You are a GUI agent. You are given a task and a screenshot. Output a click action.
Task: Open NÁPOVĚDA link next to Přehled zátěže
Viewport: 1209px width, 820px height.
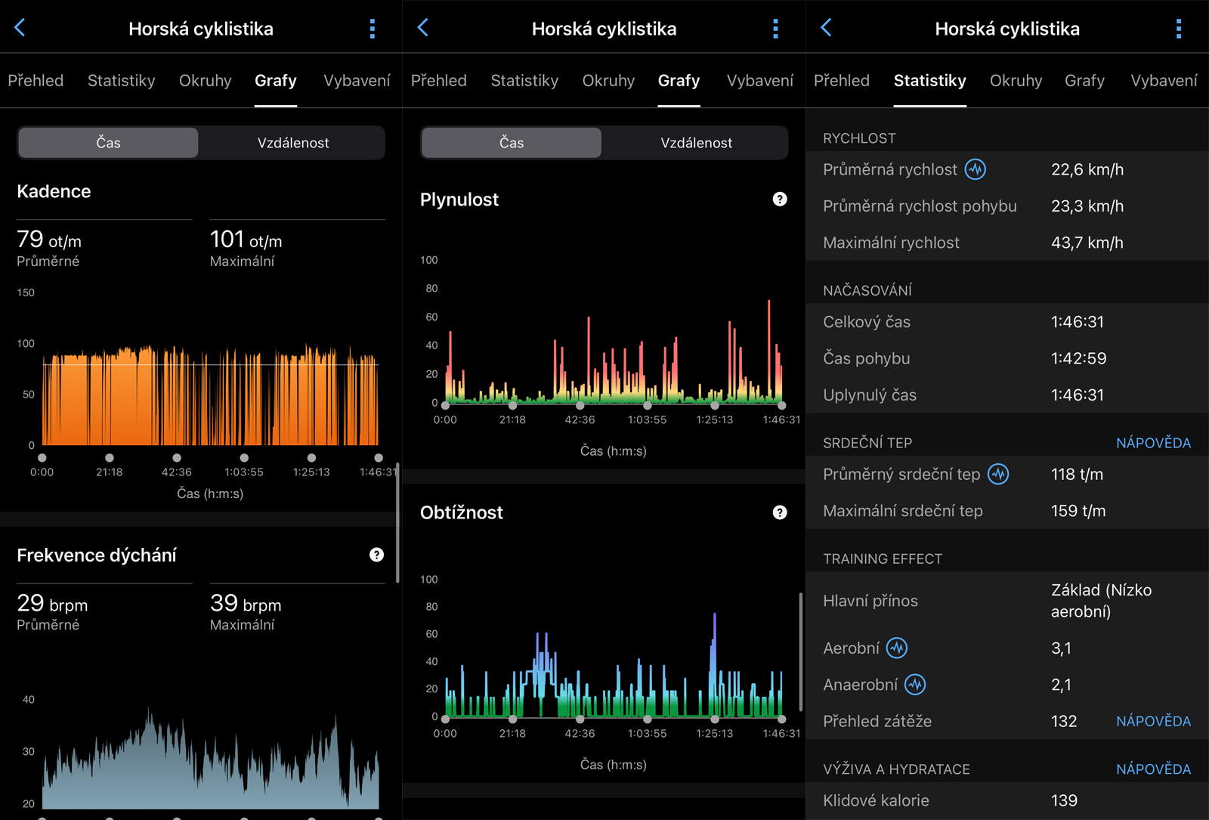click(1153, 722)
